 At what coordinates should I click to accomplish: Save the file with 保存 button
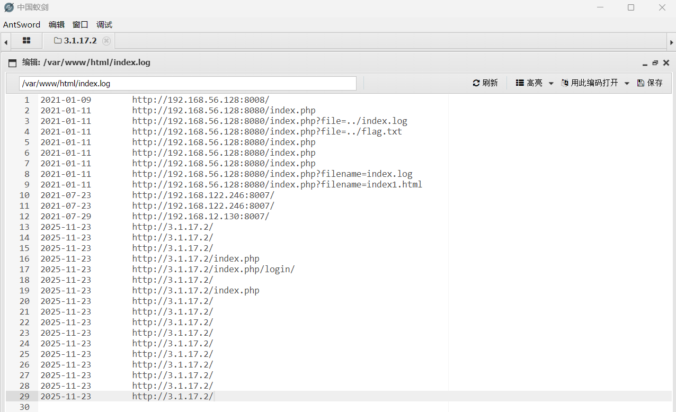pyautogui.click(x=650, y=83)
